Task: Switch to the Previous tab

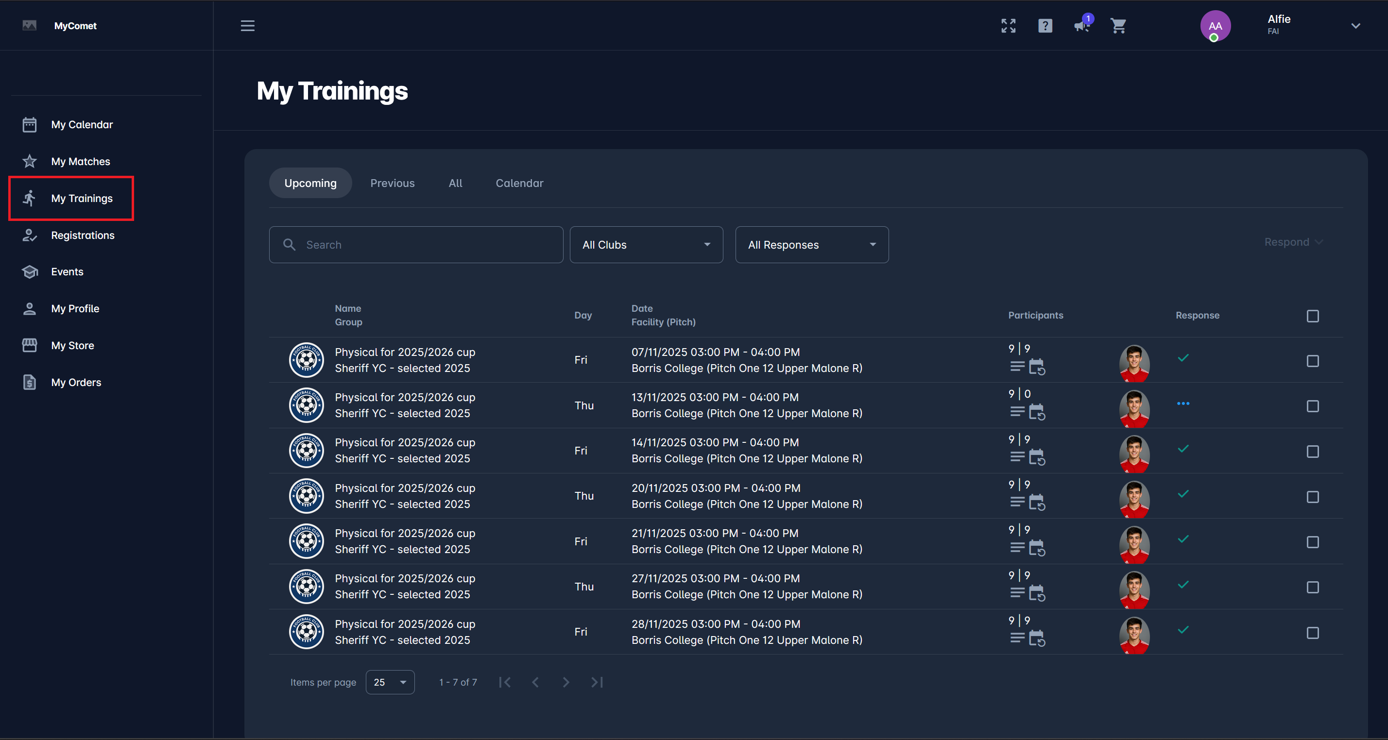Action: coord(392,183)
